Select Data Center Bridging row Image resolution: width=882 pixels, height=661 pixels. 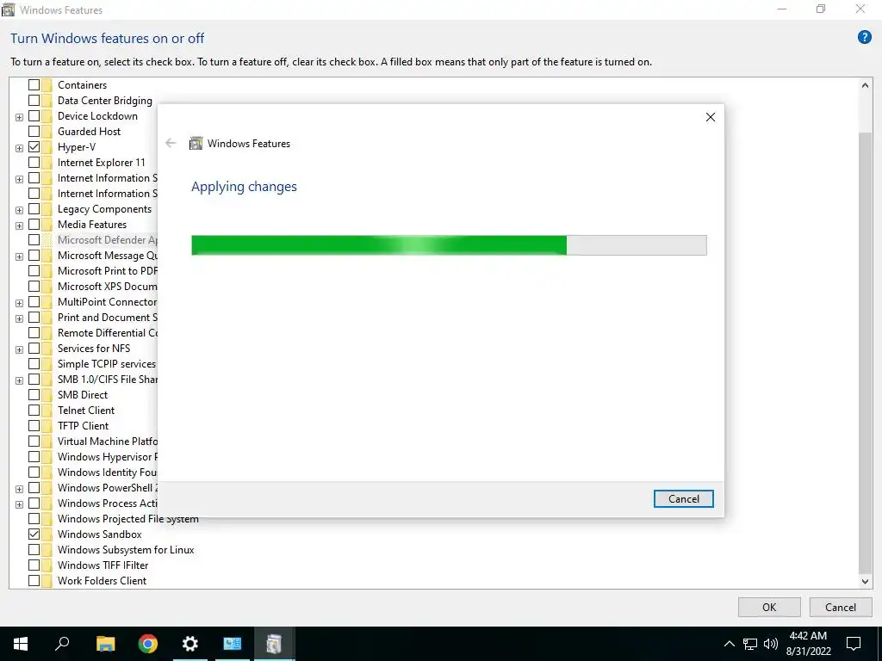pyautogui.click(x=104, y=101)
